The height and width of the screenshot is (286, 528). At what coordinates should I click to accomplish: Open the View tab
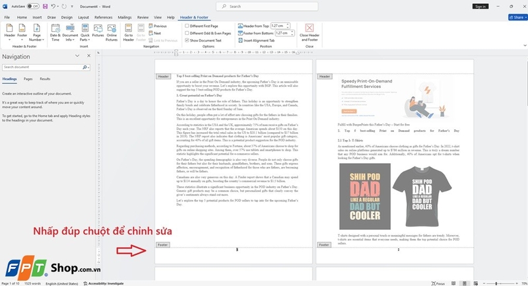point(158,17)
